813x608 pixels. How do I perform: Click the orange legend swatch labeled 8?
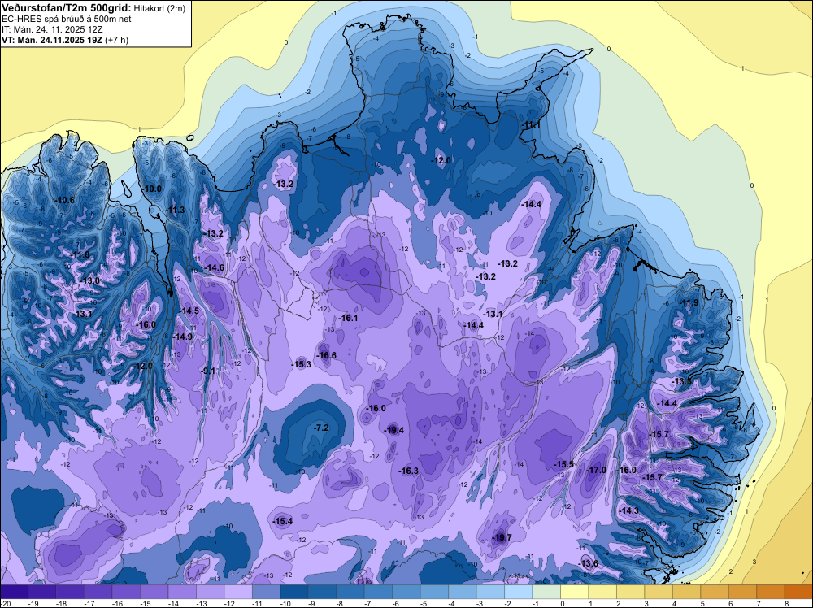[x=798, y=592]
